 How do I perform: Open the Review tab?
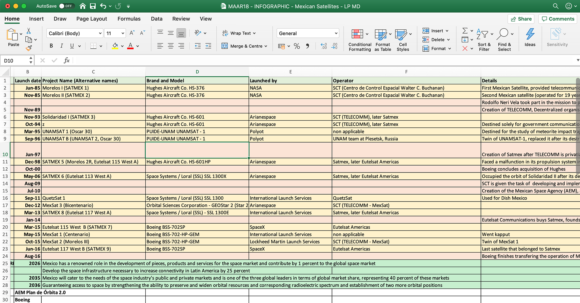point(181,19)
